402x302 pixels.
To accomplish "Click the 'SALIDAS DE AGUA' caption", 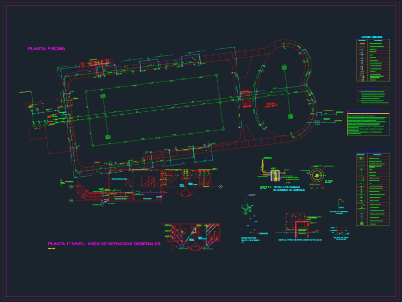I will (x=341, y=238).
